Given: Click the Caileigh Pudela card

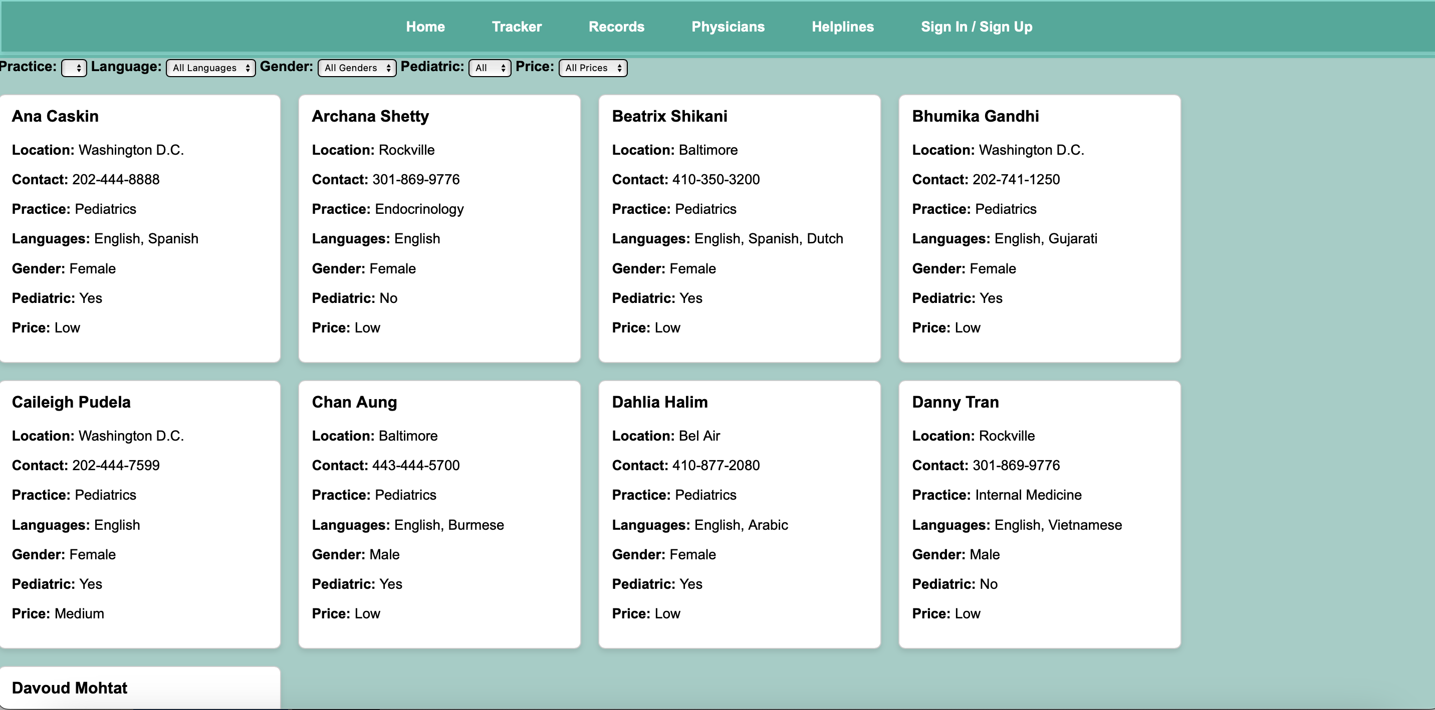Looking at the screenshot, I should [x=140, y=514].
